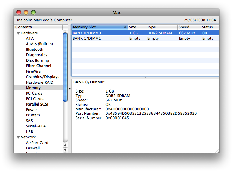This screenshot has width=233, height=172.
Task: Open PC Cards in the sidebar
Action: [34, 93]
